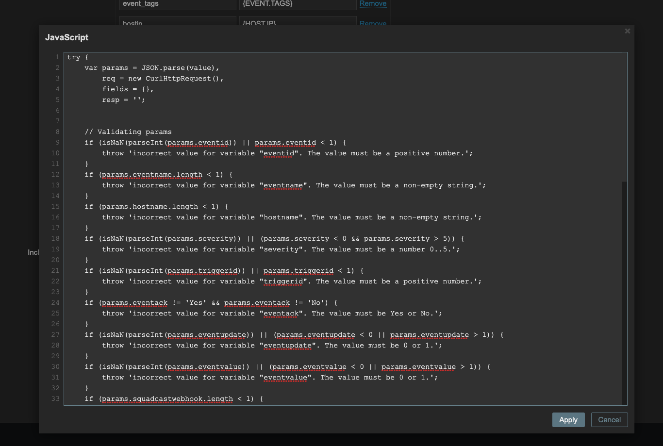Click the Remove link for event_tags row
Image resolution: width=663 pixels, height=446 pixels.
pyautogui.click(x=373, y=3)
